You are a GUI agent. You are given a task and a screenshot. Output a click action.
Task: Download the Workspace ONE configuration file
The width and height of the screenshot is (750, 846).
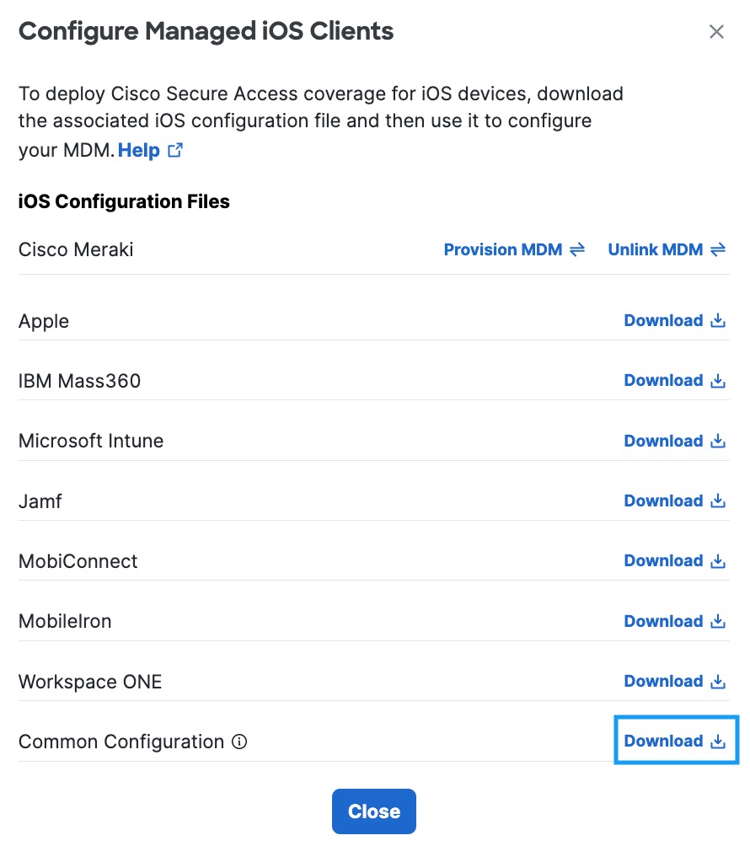tap(674, 681)
